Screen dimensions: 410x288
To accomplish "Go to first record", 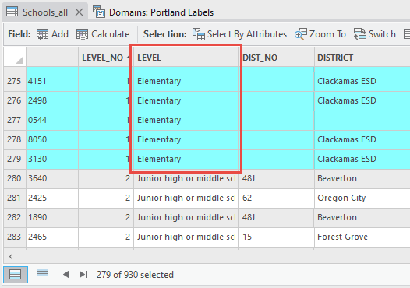I will pyautogui.click(x=65, y=275).
